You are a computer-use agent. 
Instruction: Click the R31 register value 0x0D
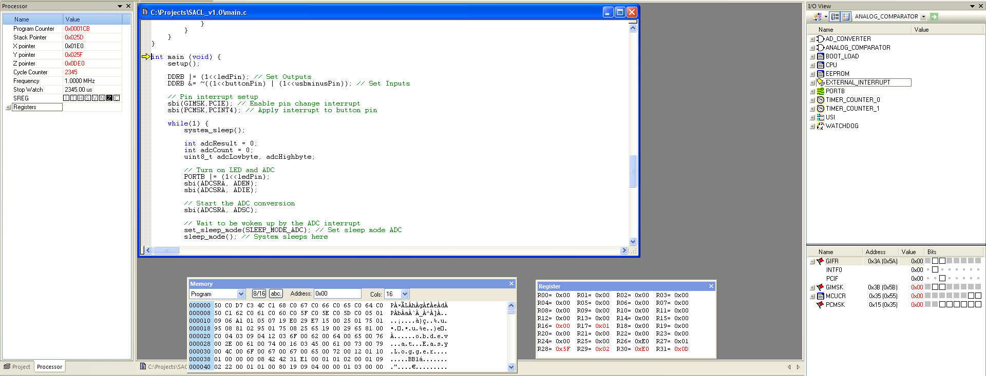point(681,349)
